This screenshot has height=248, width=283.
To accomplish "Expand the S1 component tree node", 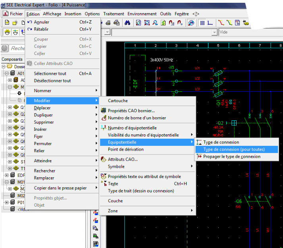I will tap(10, 162).
